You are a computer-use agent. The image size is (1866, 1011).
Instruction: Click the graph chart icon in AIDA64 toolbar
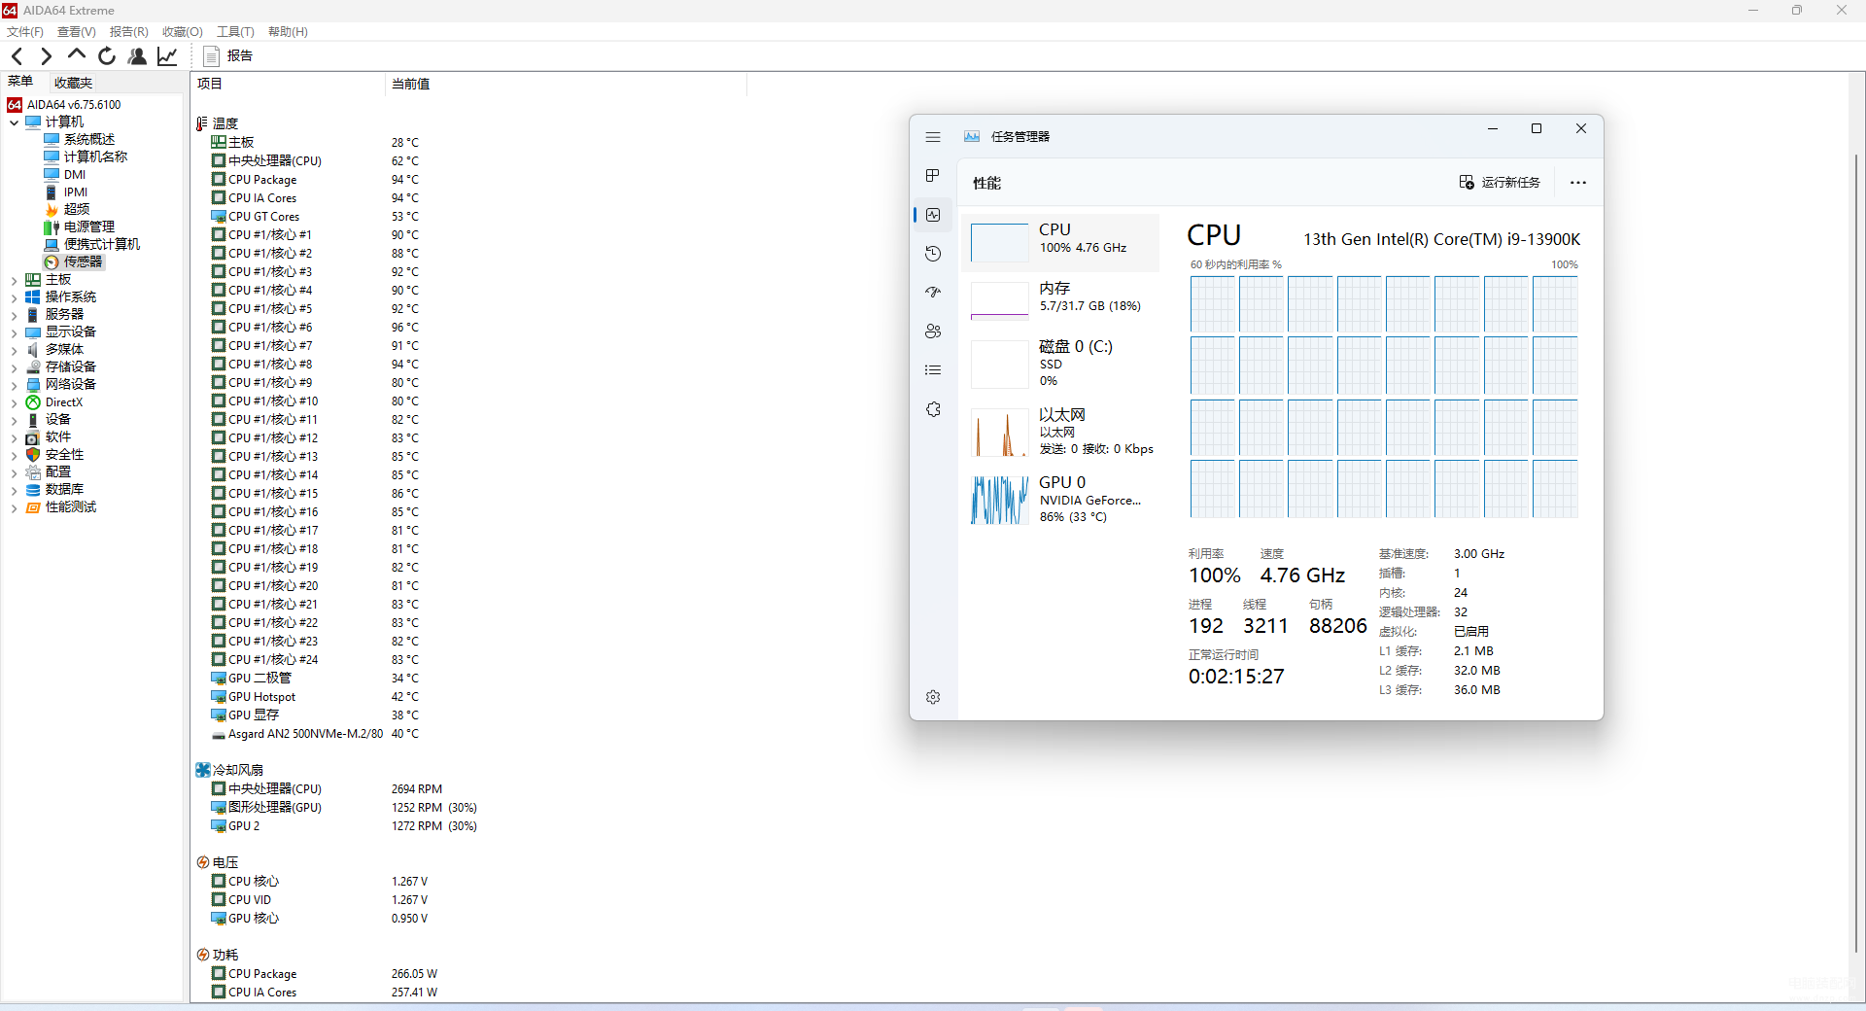click(167, 56)
